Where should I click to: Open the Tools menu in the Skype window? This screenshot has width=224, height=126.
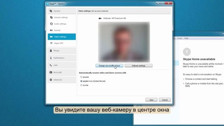click(x=180, y=38)
